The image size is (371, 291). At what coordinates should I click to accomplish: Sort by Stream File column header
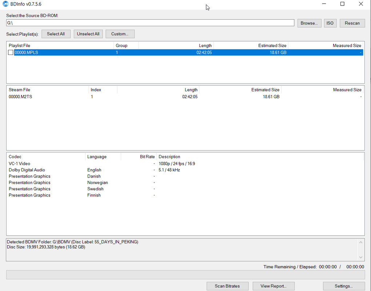click(48, 90)
